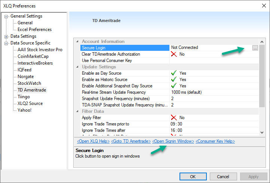The width and height of the screenshot is (270, 183).
Task: Click the Apply button
Action: 254,177
